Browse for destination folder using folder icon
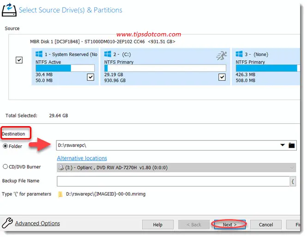The image size is (307, 238). tap(291, 145)
